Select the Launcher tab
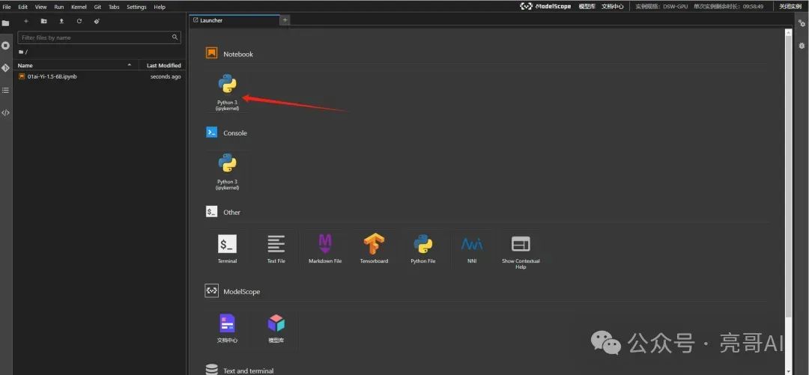The height and width of the screenshot is (375, 809). coord(234,20)
